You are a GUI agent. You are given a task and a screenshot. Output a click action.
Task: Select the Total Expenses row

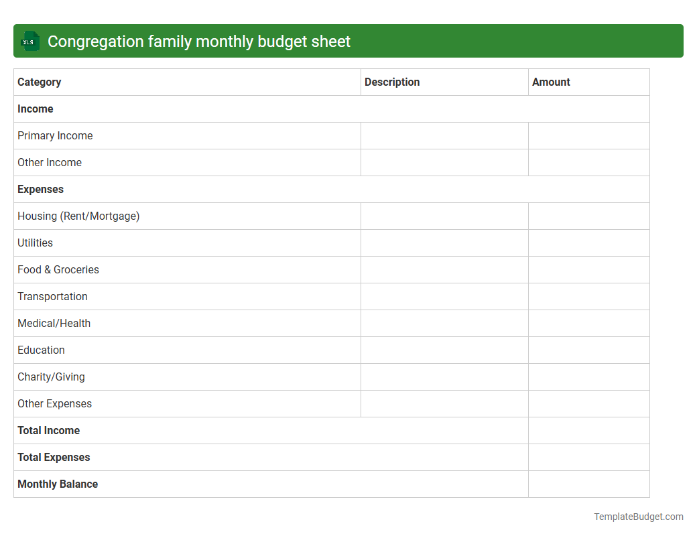[54, 457]
